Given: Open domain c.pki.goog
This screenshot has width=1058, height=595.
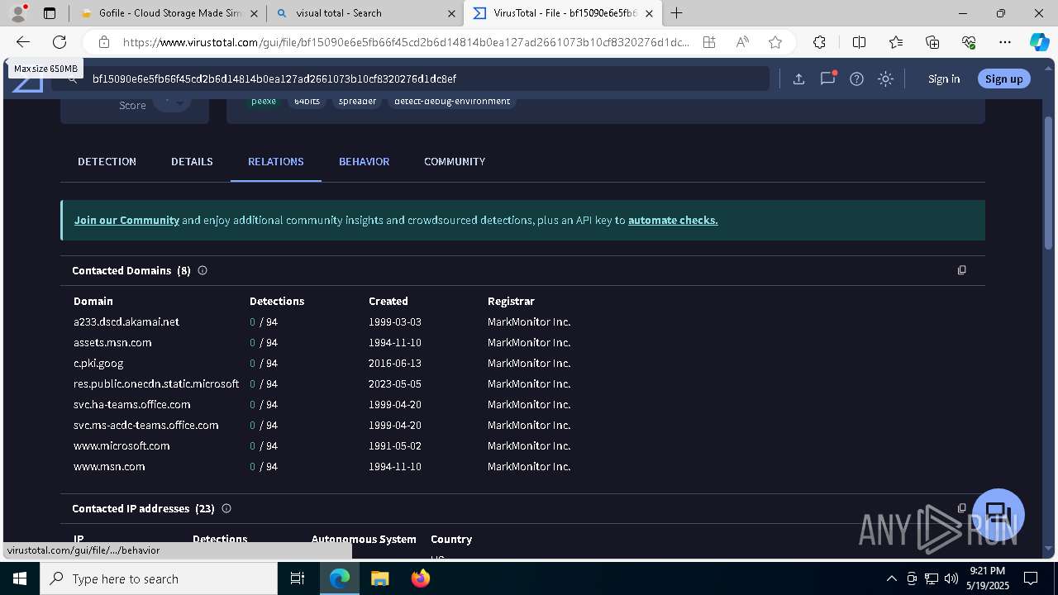Looking at the screenshot, I should (98, 363).
